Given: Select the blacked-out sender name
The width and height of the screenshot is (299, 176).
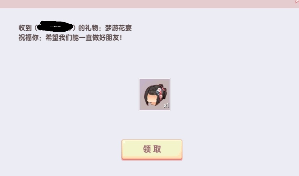Looking at the screenshot, I should (x=55, y=26).
